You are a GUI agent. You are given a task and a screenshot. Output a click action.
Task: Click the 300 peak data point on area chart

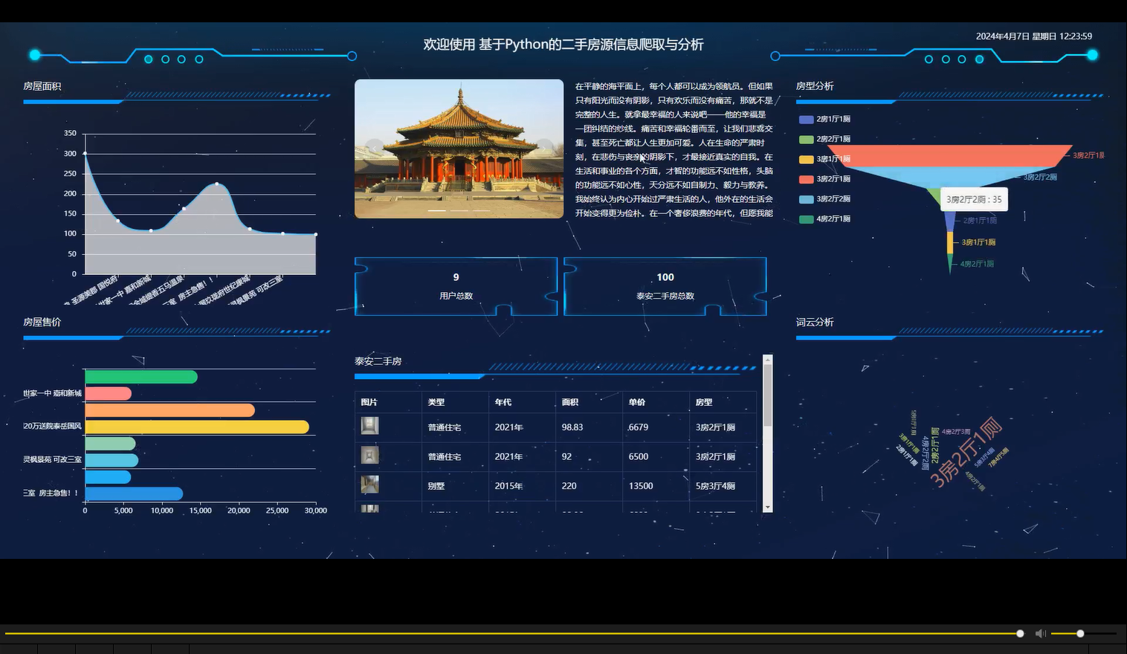pos(85,153)
